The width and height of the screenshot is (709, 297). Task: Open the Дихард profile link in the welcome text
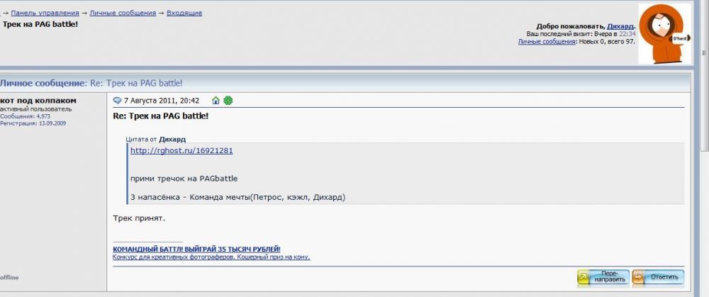click(620, 26)
